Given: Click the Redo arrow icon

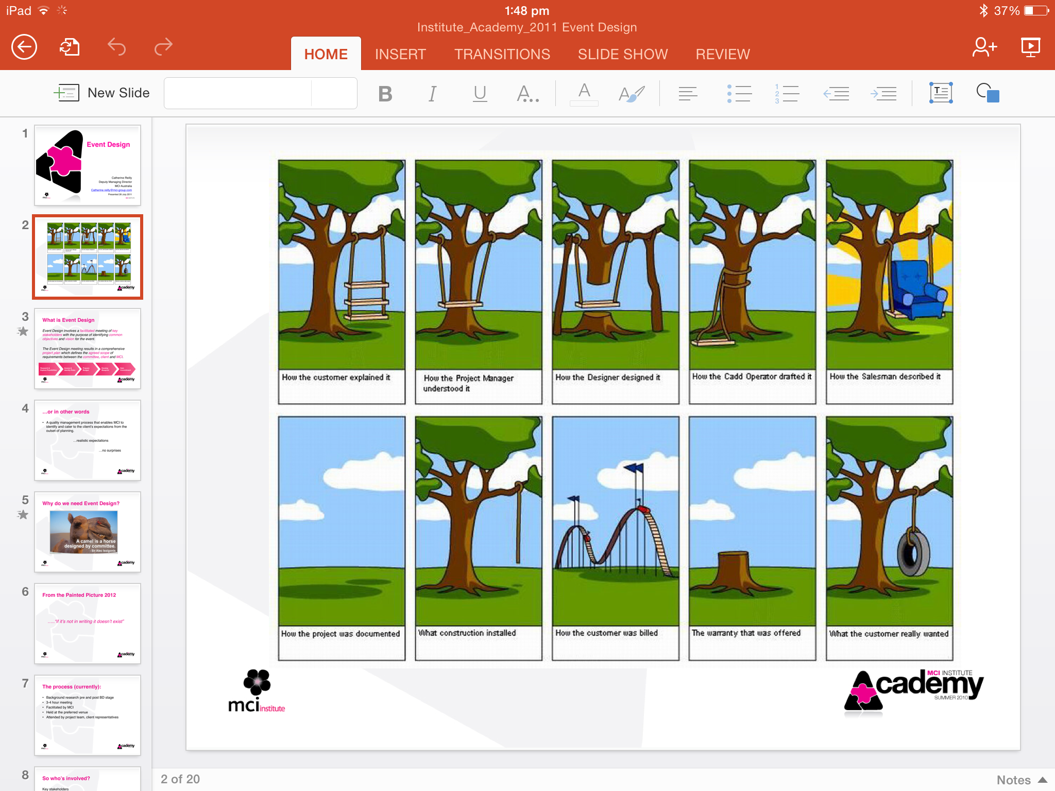Looking at the screenshot, I should tap(163, 47).
